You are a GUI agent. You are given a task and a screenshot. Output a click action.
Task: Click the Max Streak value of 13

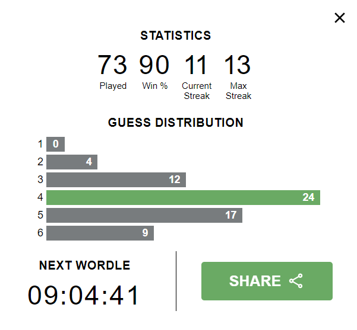(238, 65)
